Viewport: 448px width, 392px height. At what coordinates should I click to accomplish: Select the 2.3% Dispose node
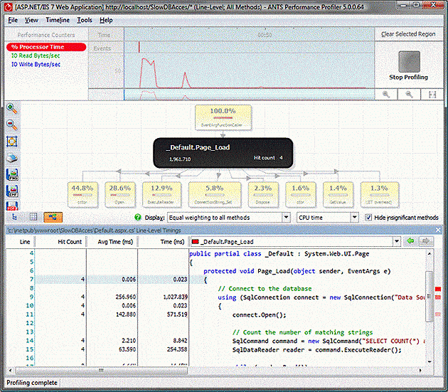coord(263,194)
